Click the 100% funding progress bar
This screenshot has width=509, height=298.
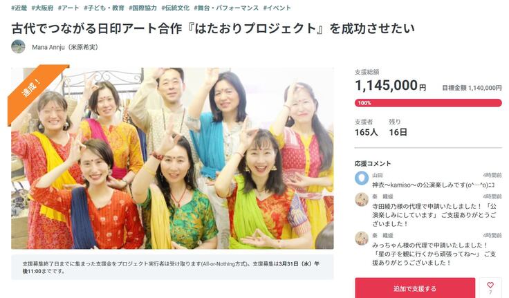point(428,103)
